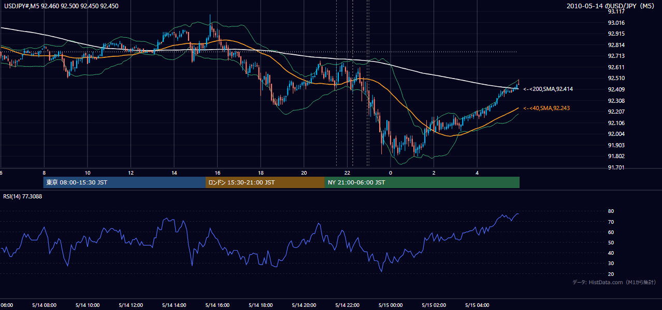Click the '2010-05-14 のUSD/JPY (M5)' chart title

point(611,6)
